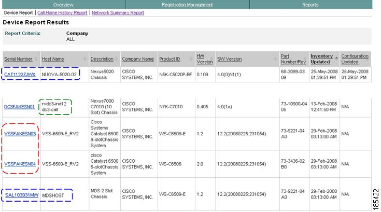Select SW version in the MDSHOST row

(x=242, y=194)
